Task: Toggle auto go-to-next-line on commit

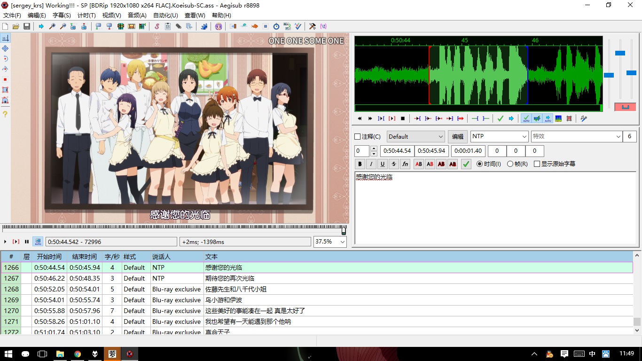Action: [537, 118]
